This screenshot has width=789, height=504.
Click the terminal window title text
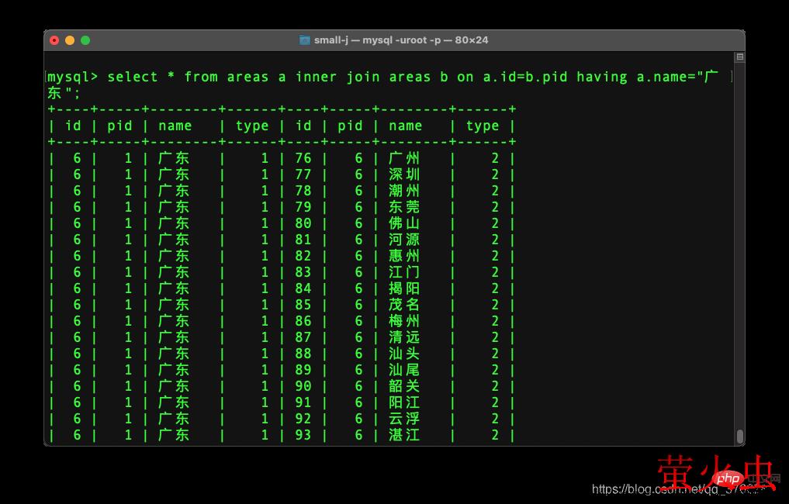coord(401,40)
